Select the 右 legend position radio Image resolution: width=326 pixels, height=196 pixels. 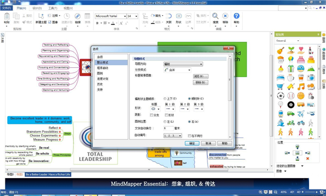click(189, 122)
